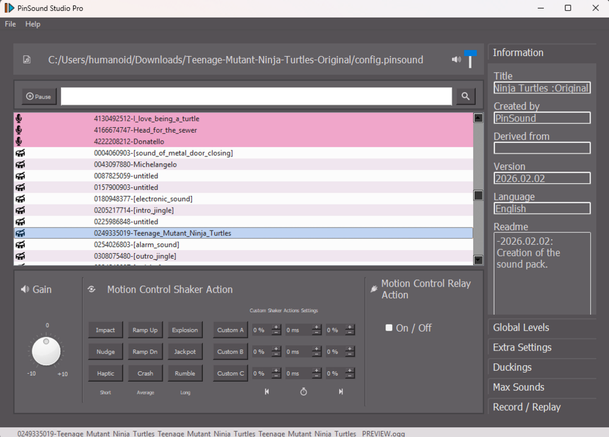Click the Motion Control Shaker eye icon
The width and height of the screenshot is (609, 437).
(92, 289)
